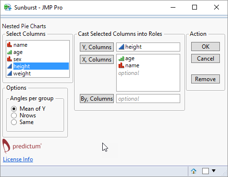
Task: Select Same radio button
Action: (14, 122)
